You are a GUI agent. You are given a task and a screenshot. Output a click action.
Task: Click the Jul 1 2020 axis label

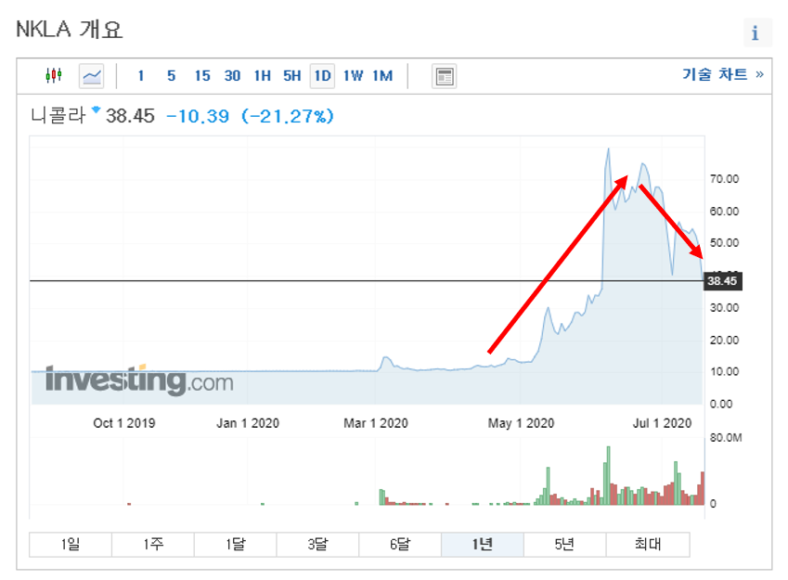point(662,423)
